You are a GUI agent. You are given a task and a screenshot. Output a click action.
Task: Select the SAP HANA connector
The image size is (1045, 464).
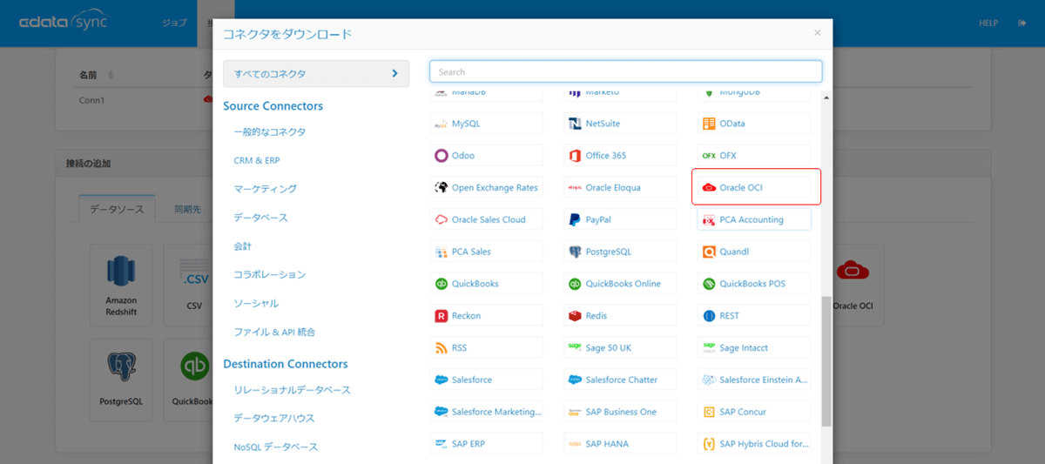click(620, 443)
